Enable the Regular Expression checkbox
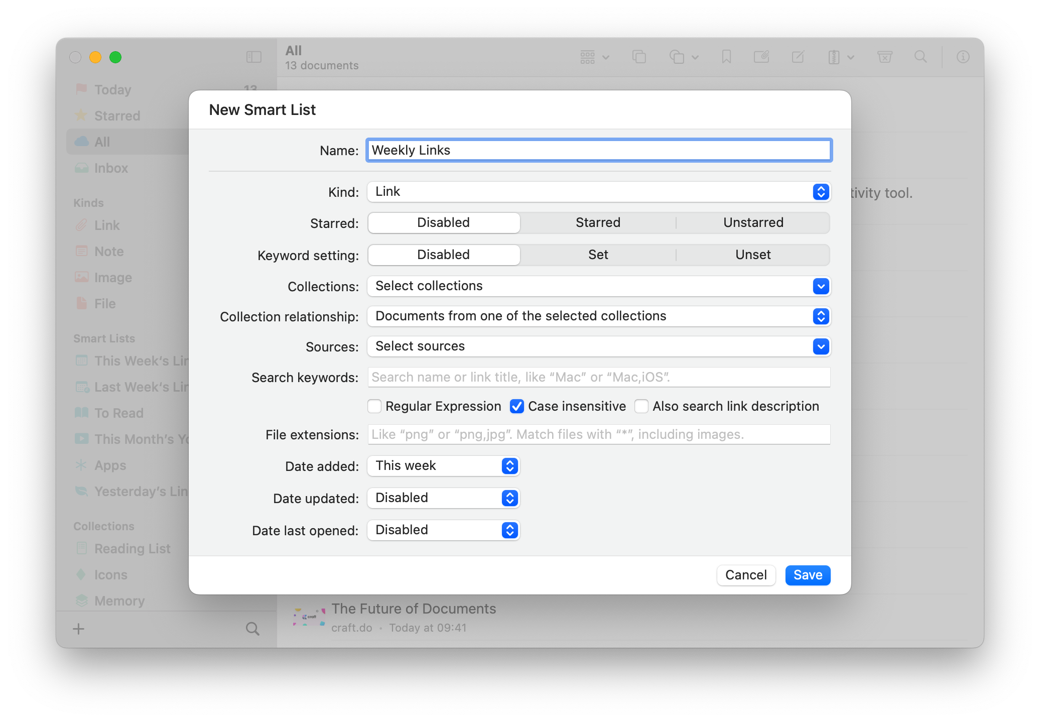This screenshot has width=1040, height=722. click(374, 406)
